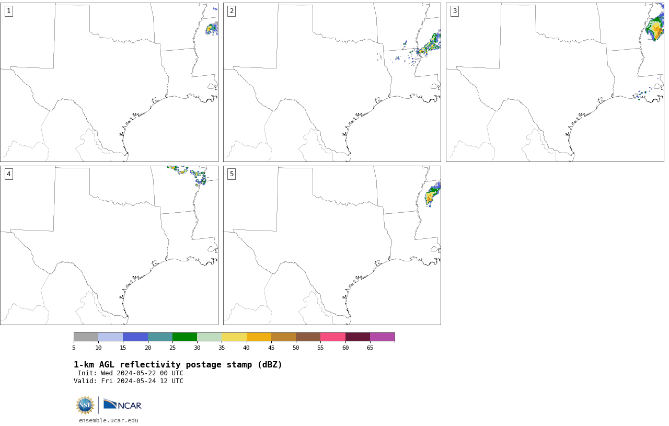Open ensemble member 4 map panel

pos(109,245)
